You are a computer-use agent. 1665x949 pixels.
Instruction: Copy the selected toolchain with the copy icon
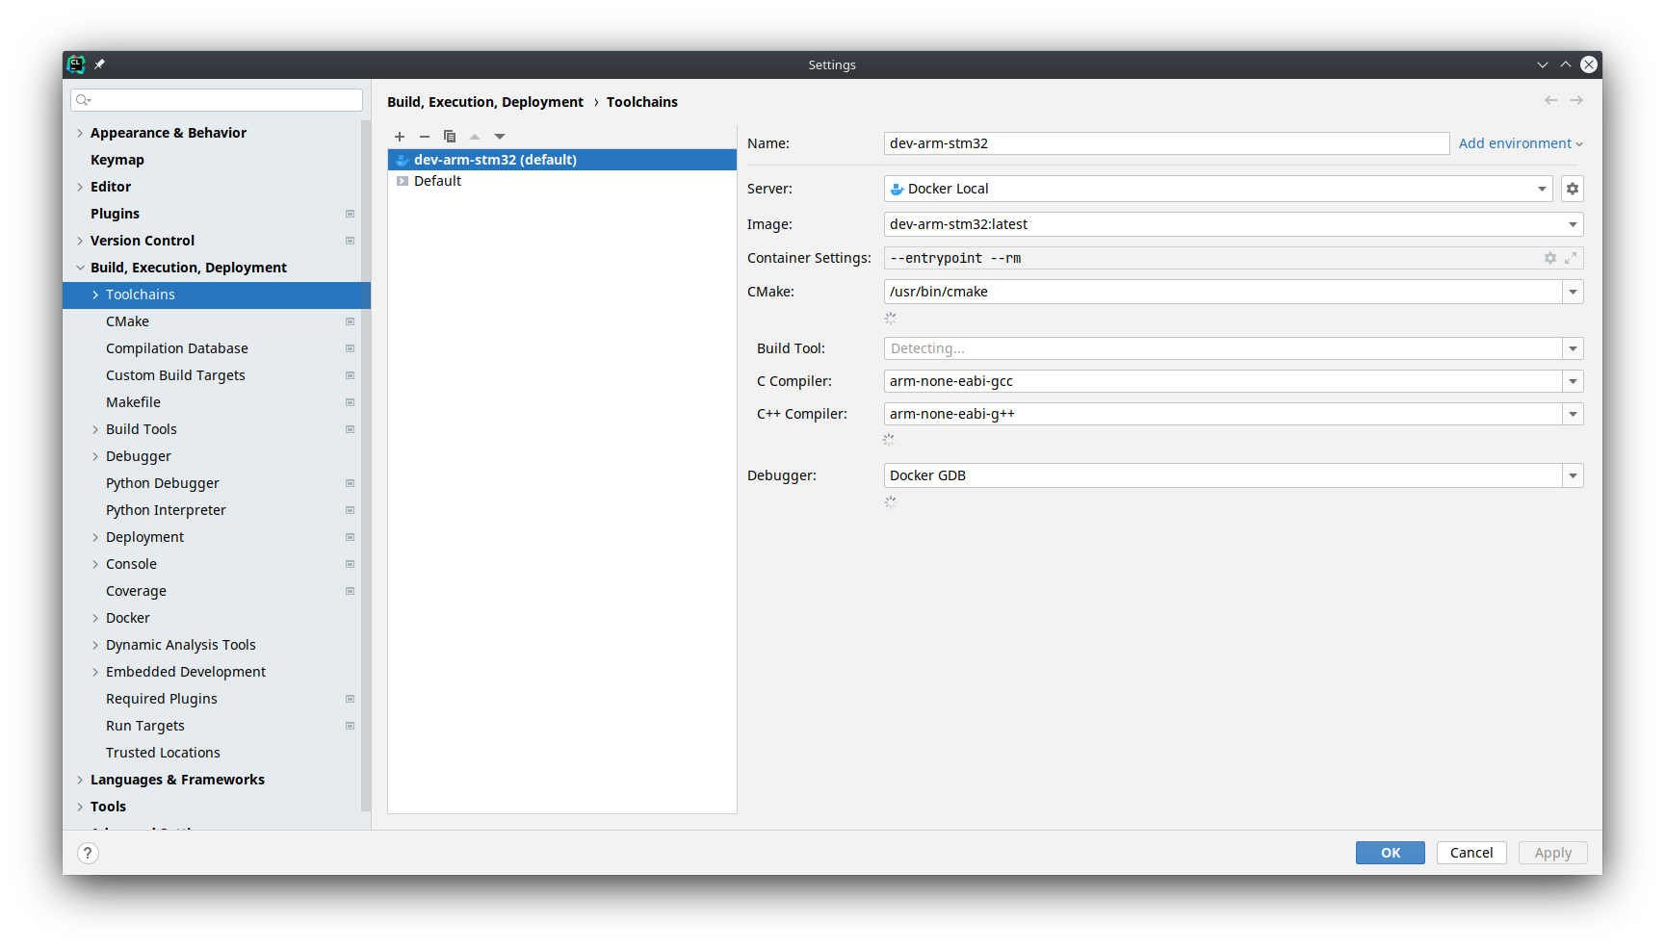pos(450,137)
